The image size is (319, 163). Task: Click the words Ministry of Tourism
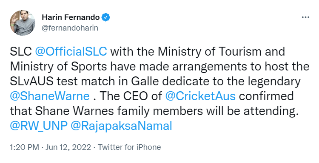210,51
